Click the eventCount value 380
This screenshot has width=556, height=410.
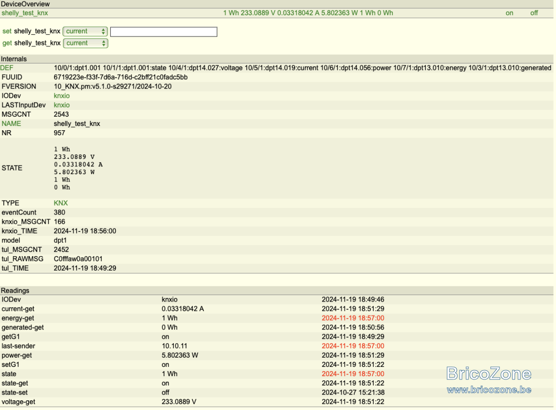click(x=59, y=212)
